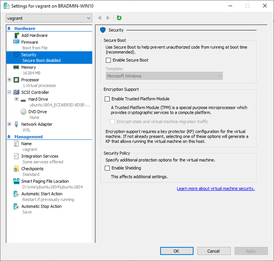The image size is (274, 261).
Task: Select the Firmware monitor icon
Action: [x=16, y=42]
